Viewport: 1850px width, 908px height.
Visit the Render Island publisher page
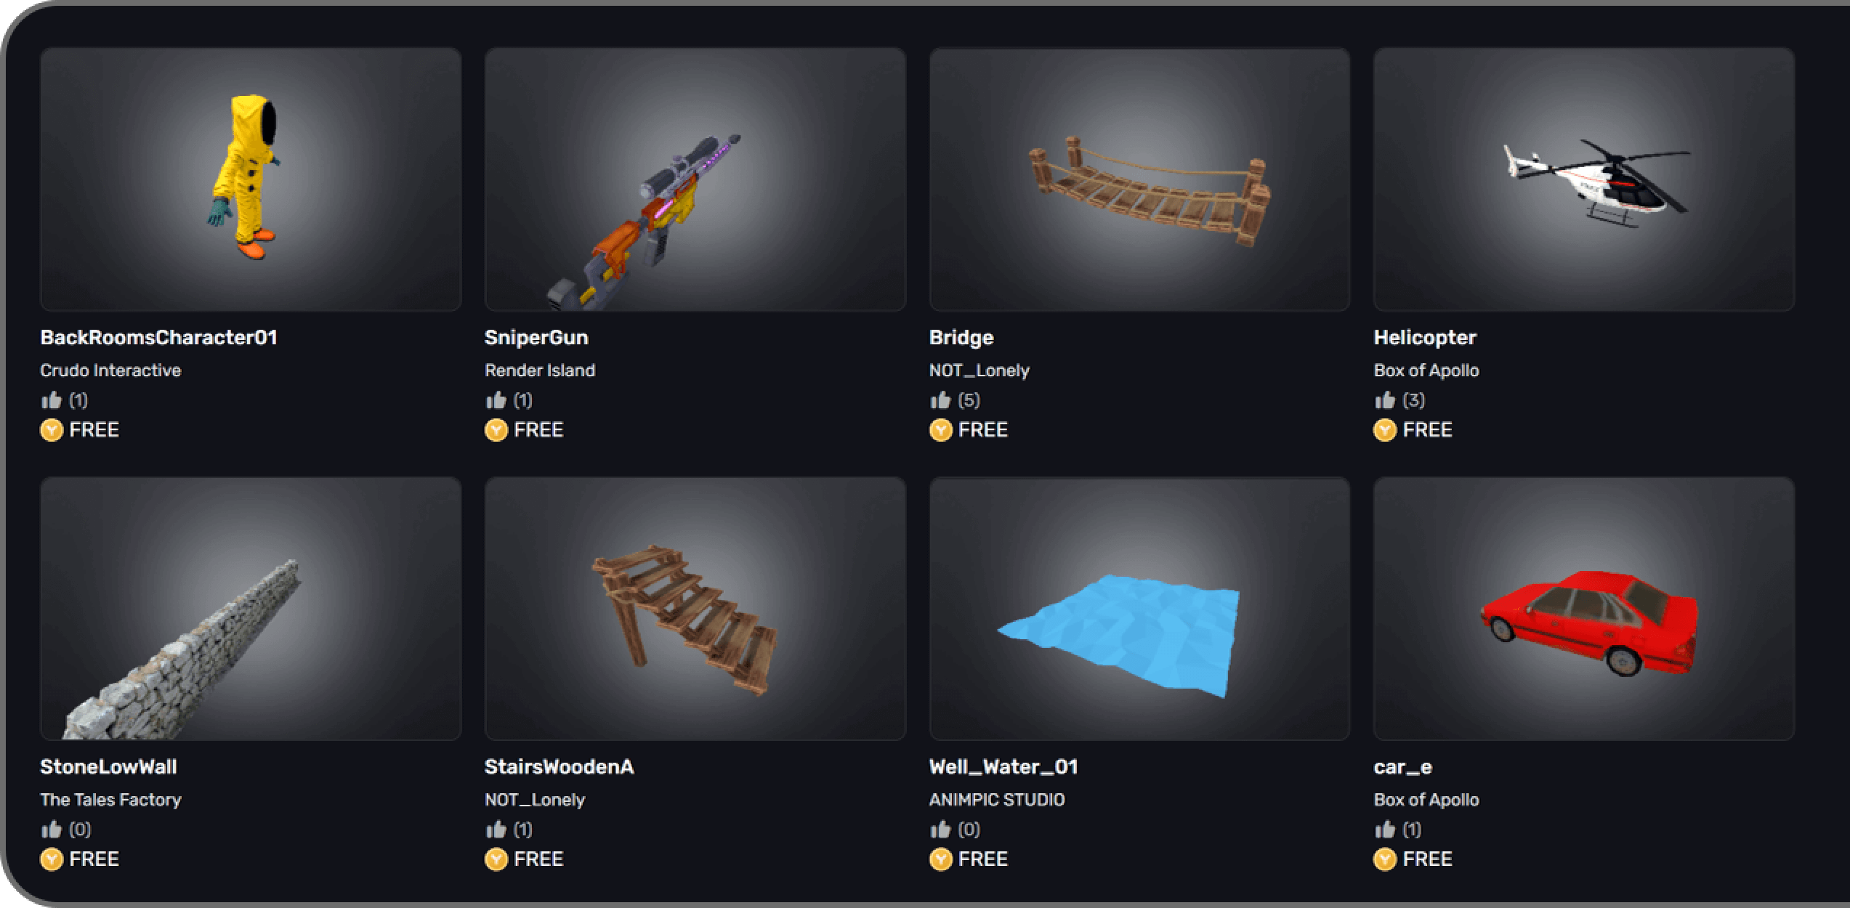[540, 370]
